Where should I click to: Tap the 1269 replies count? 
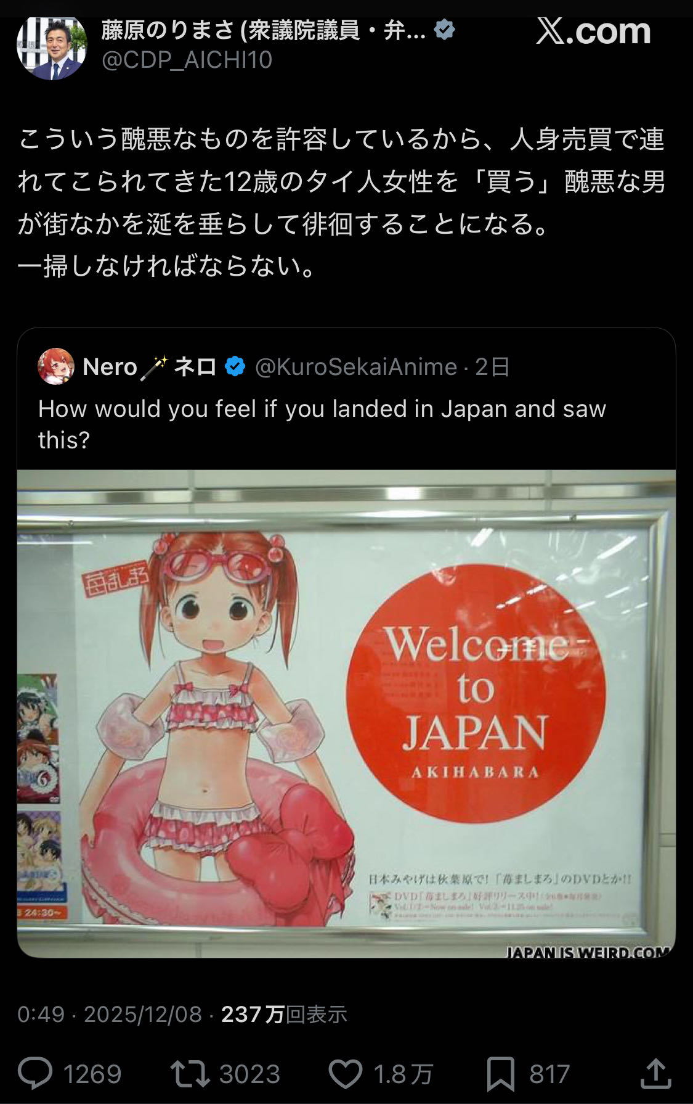tap(92, 1074)
